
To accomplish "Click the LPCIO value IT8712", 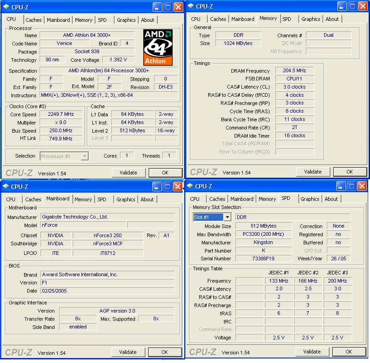I will pyautogui.click(x=108, y=253).
